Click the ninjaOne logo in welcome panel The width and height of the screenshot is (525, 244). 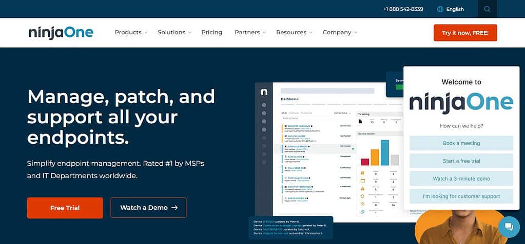click(x=461, y=102)
